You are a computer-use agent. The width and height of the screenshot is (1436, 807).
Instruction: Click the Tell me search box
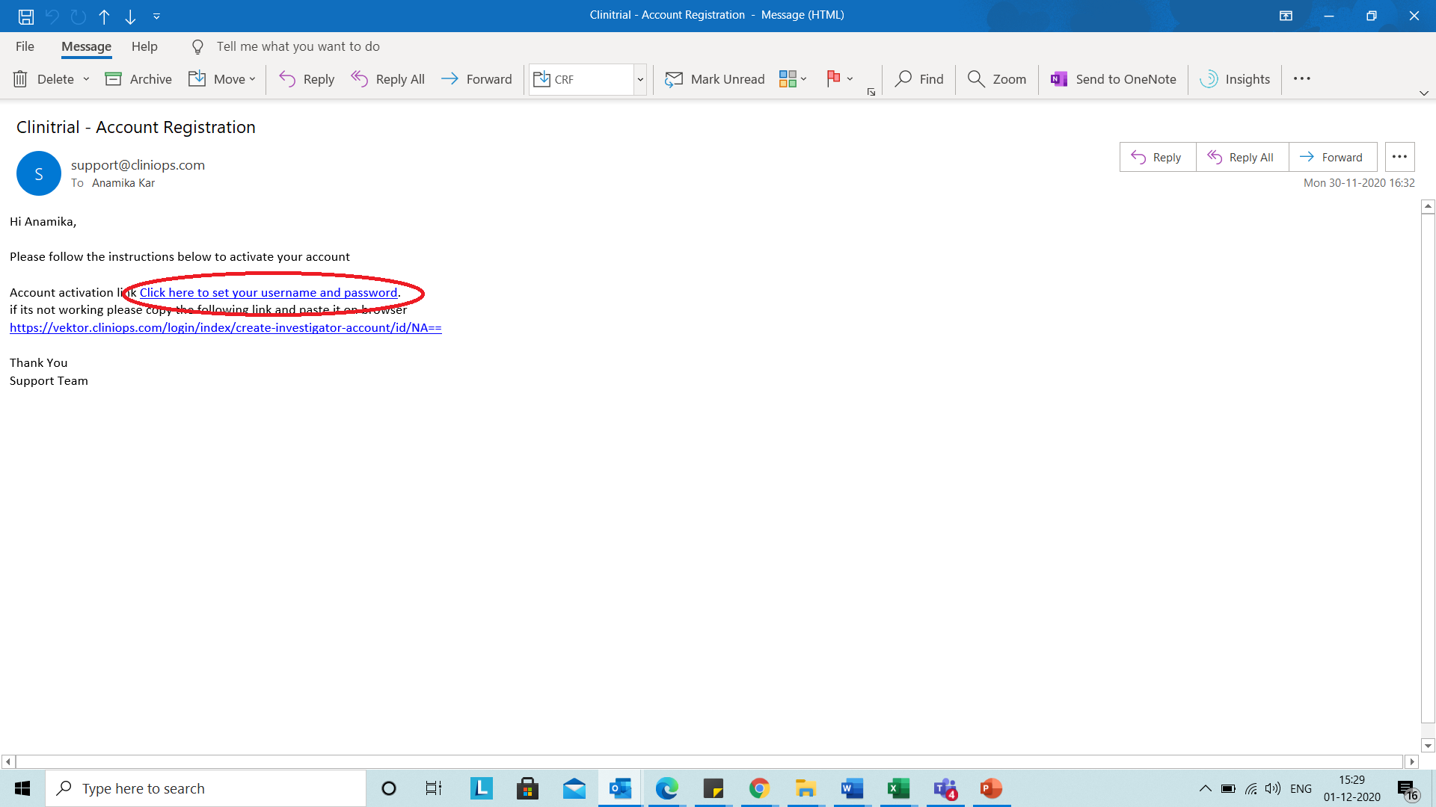point(298,46)
